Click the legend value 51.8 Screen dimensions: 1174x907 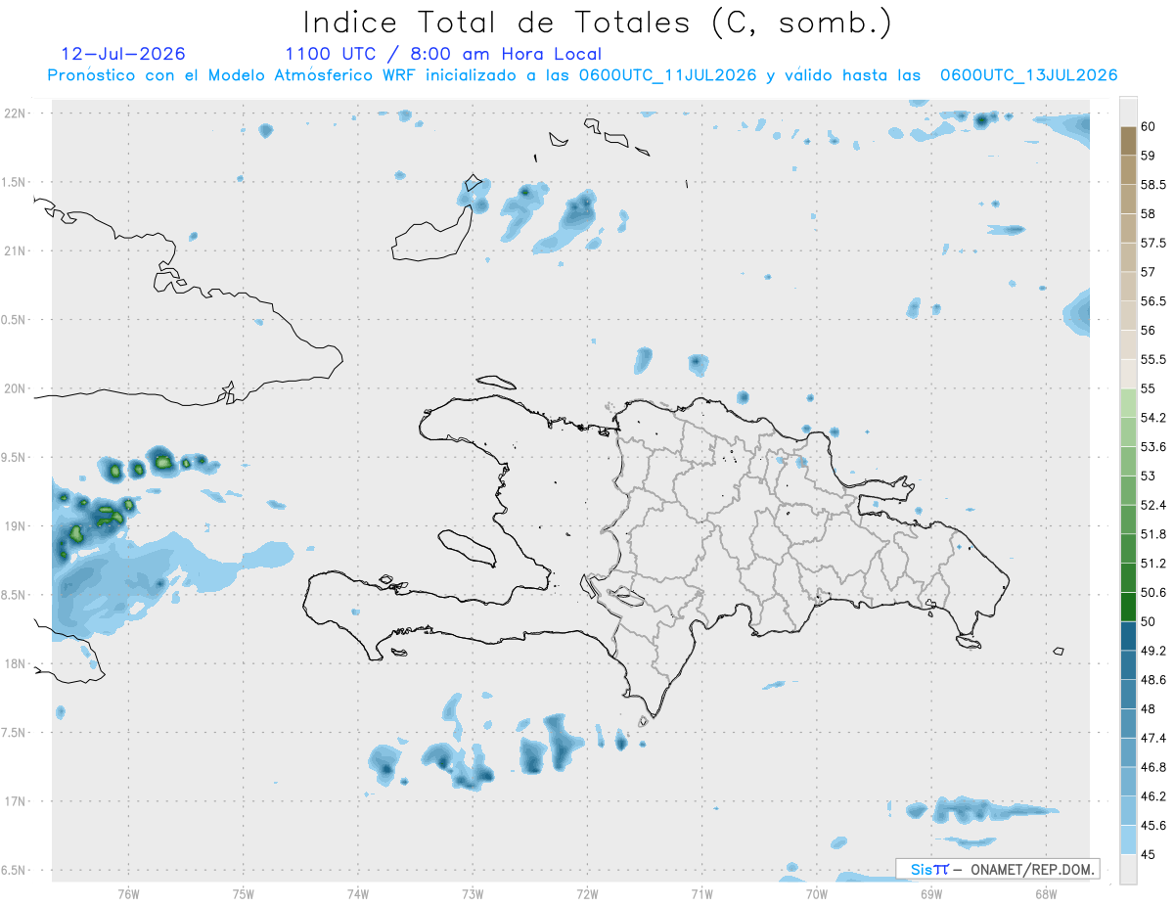pos(1153,534)
